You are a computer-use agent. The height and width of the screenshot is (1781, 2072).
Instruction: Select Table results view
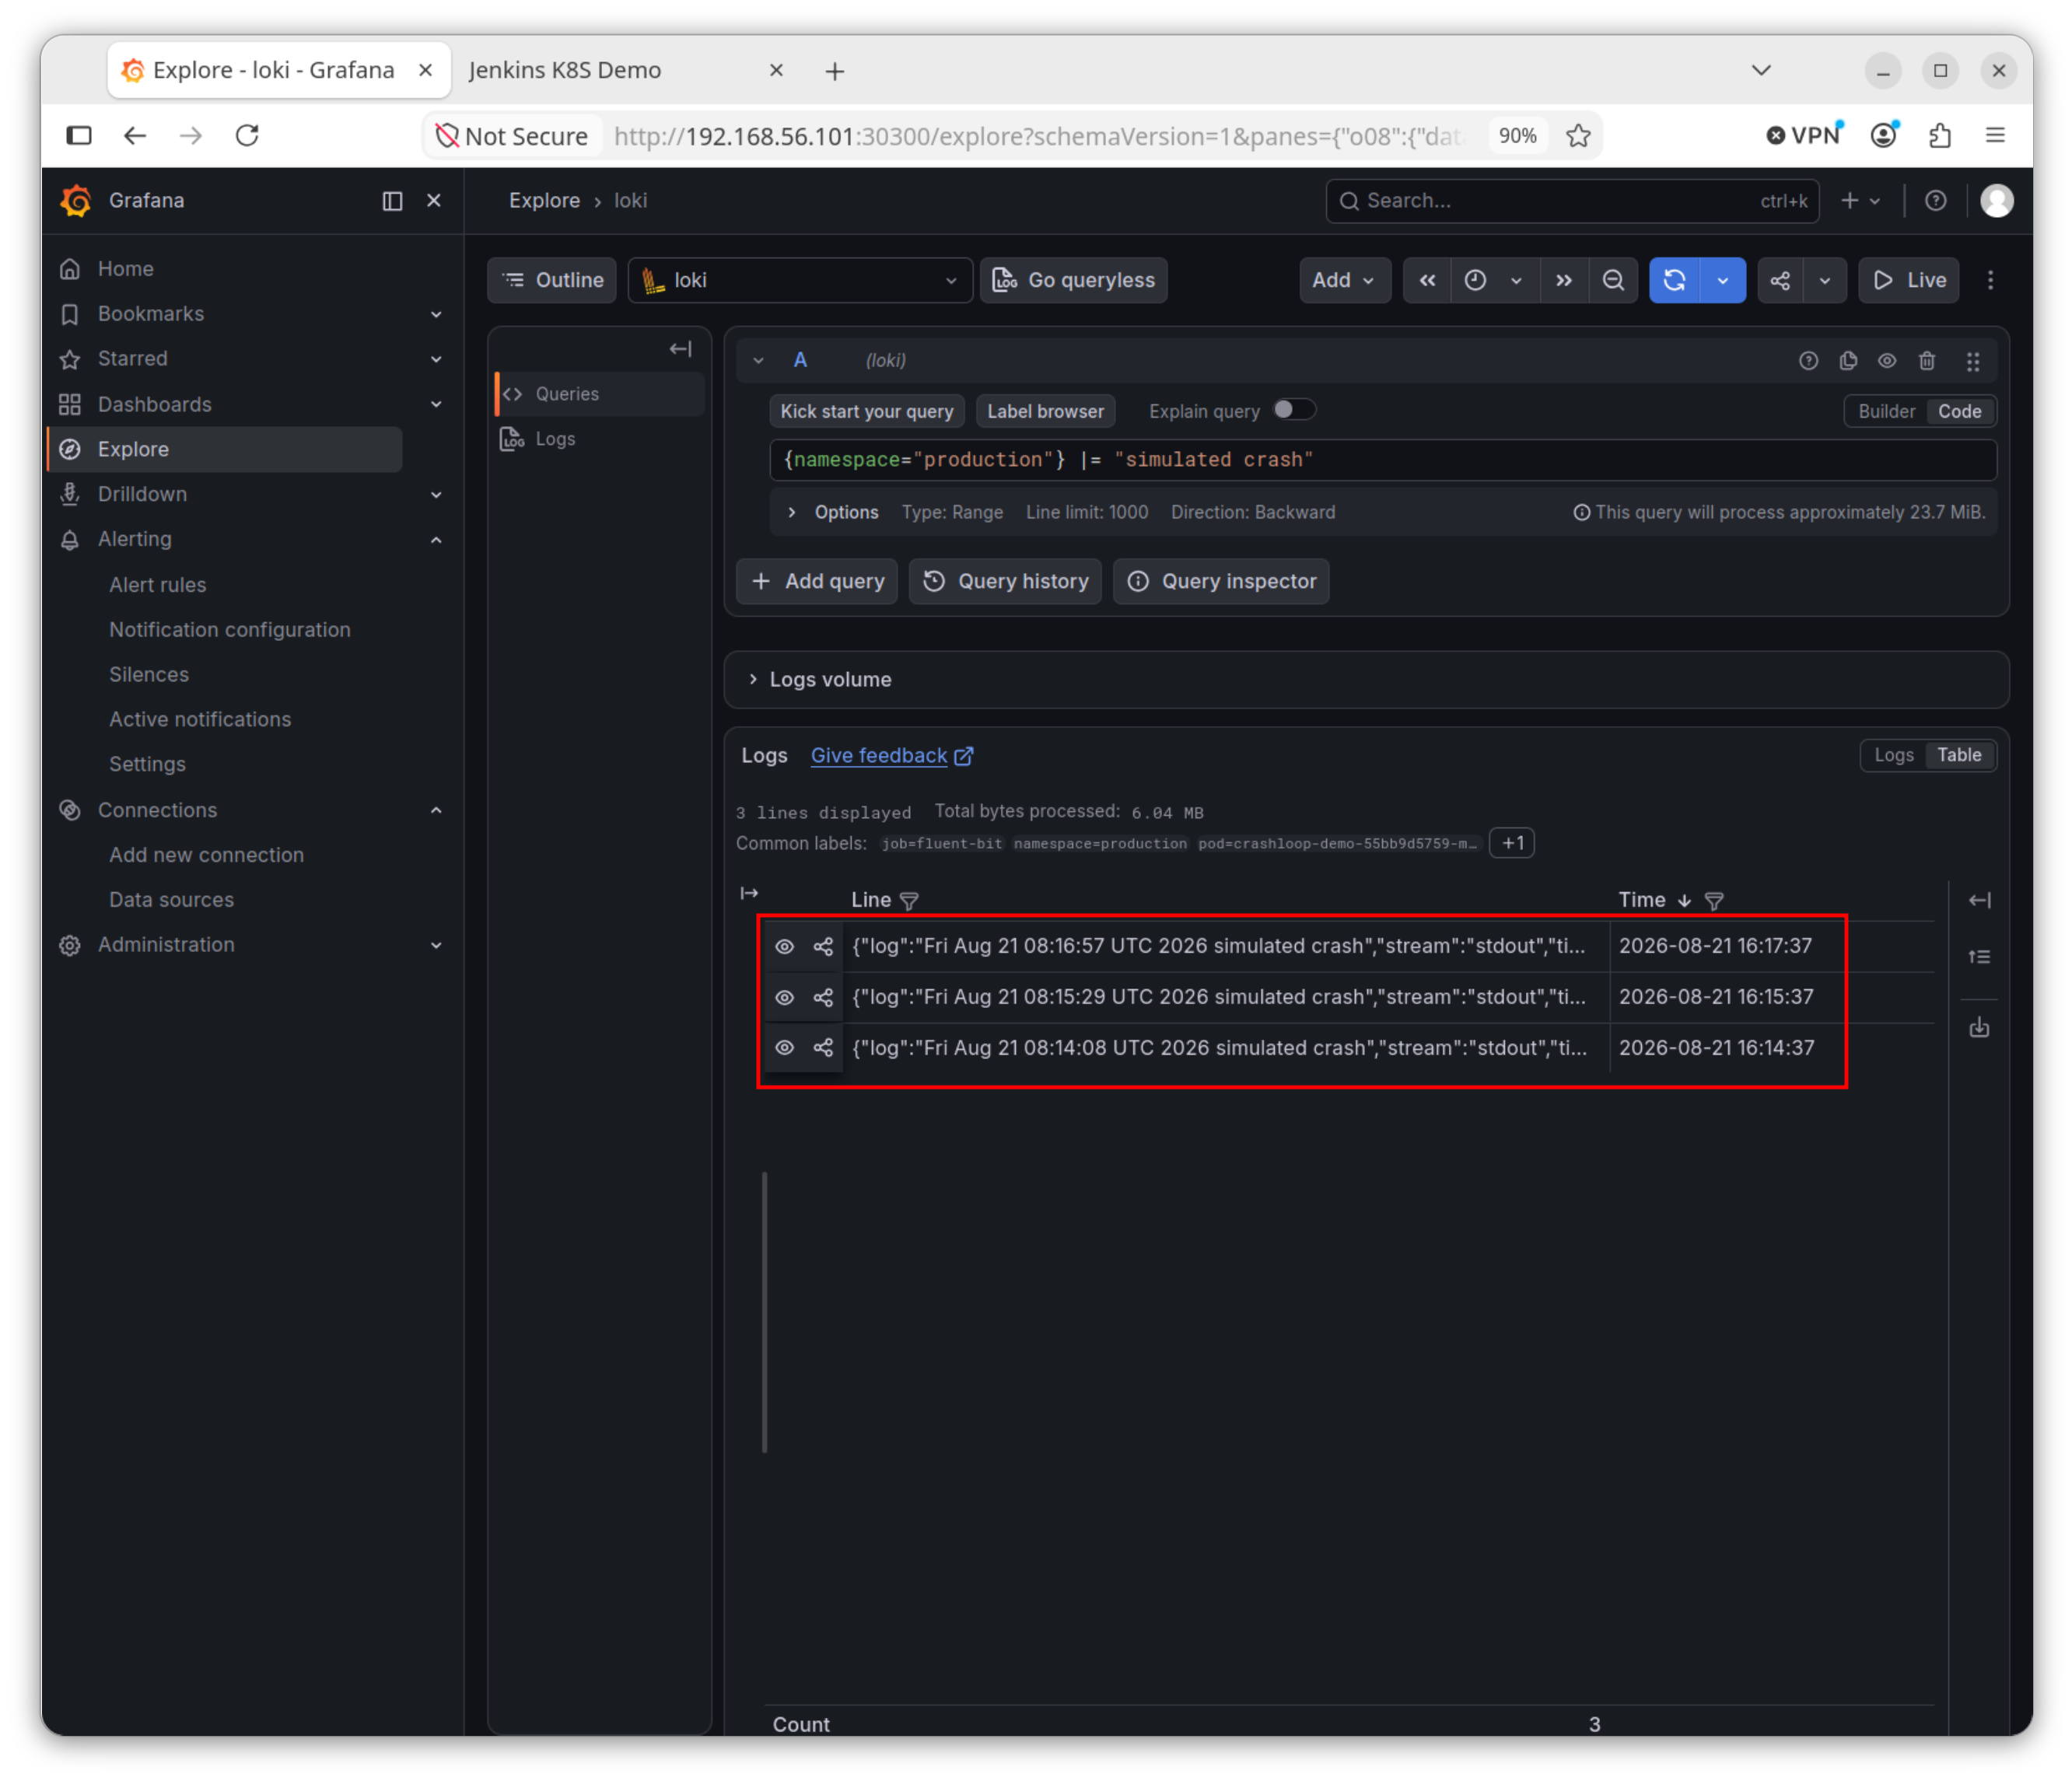pyautogui.click(x=1959, y=755)
